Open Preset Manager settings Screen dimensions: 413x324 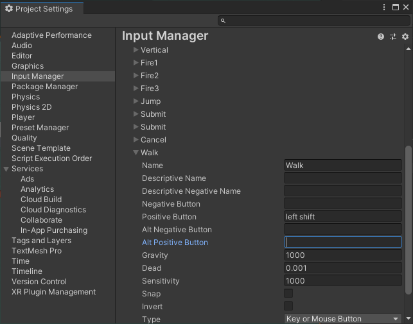(x=40, y=128)
